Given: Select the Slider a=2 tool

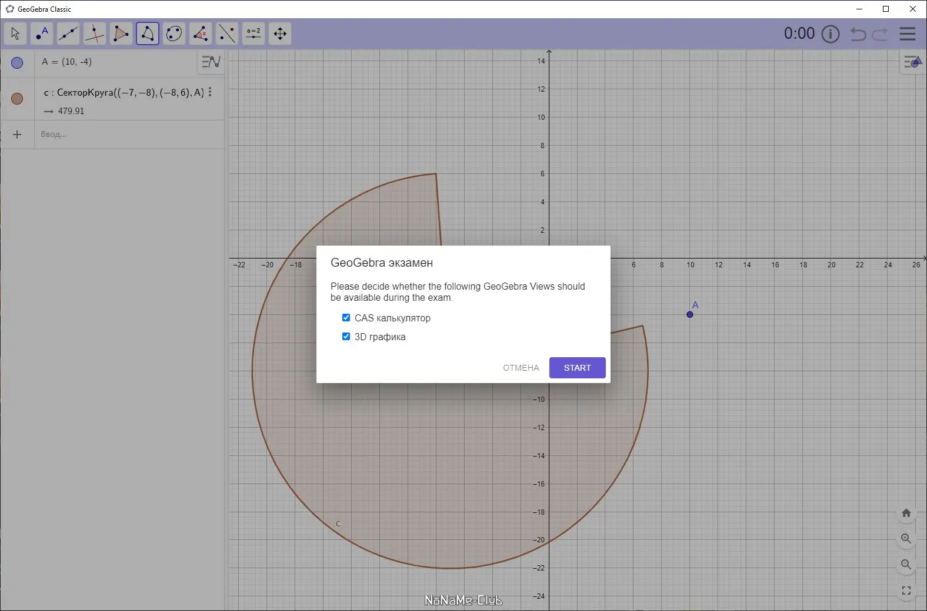Looking at the screenshot, I should click(x=254, y=33).
